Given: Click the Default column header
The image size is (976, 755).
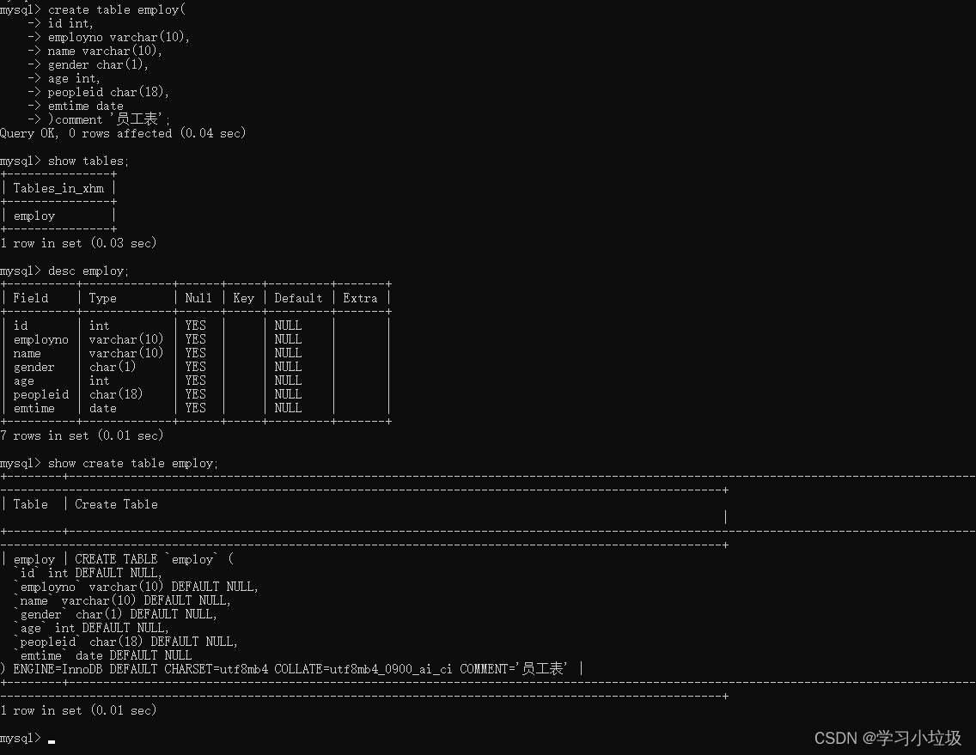Looking at the screenshot, I should [x=297, y=297].
